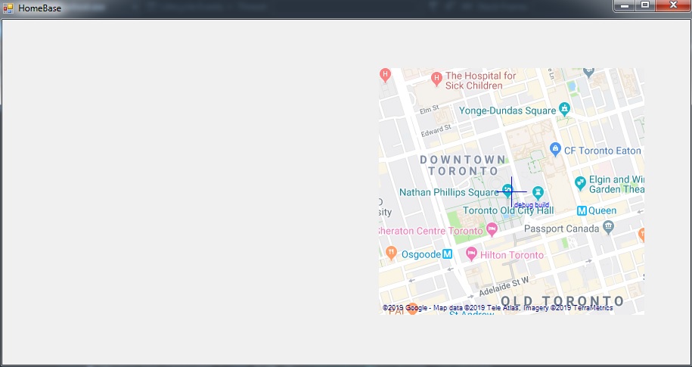The height and width of the screenshot is (367, 692).
Task: Click the "Passport Canada" label
Action: coord(561,229)
